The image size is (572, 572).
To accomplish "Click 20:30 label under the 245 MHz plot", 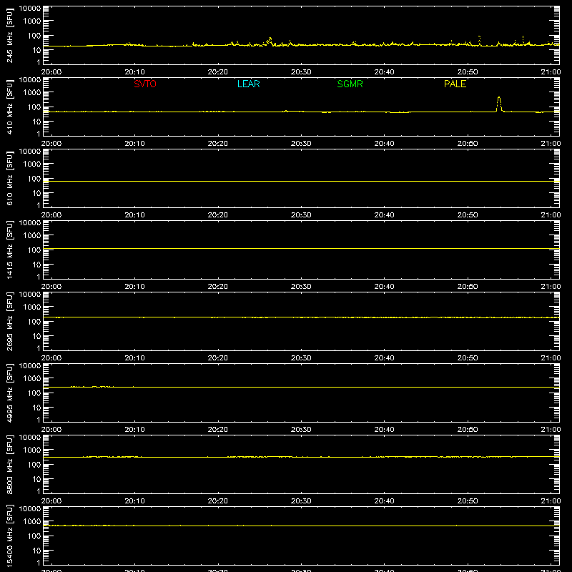I will click(301, 72).
